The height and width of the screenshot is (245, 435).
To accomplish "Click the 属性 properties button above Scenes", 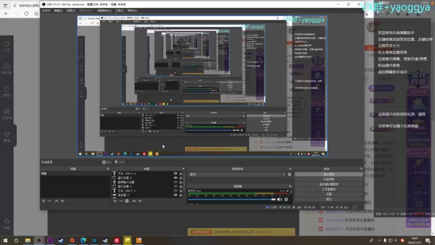I will point(107,162).
